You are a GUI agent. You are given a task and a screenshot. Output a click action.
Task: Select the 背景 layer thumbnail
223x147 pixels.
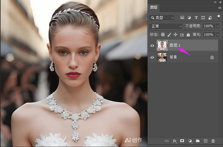[162, 57]
